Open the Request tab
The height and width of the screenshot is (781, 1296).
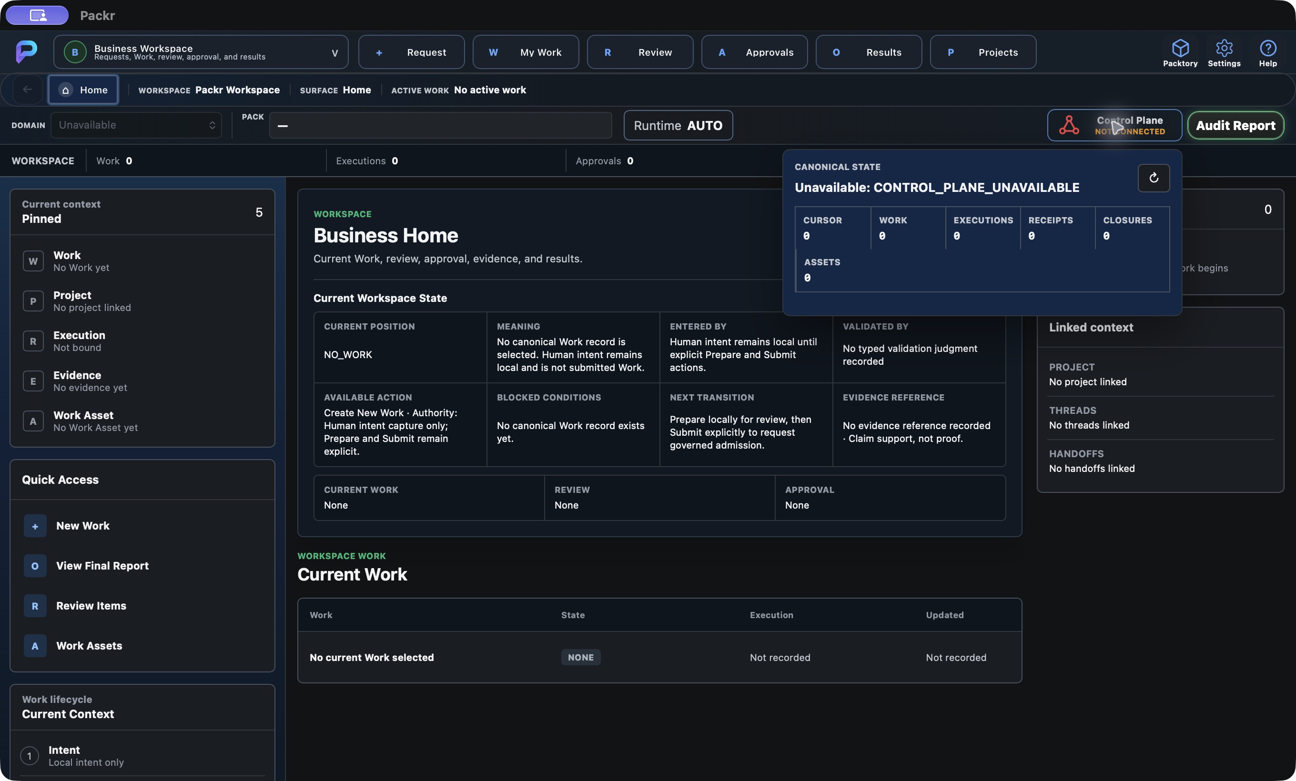[x=411, y=52]
